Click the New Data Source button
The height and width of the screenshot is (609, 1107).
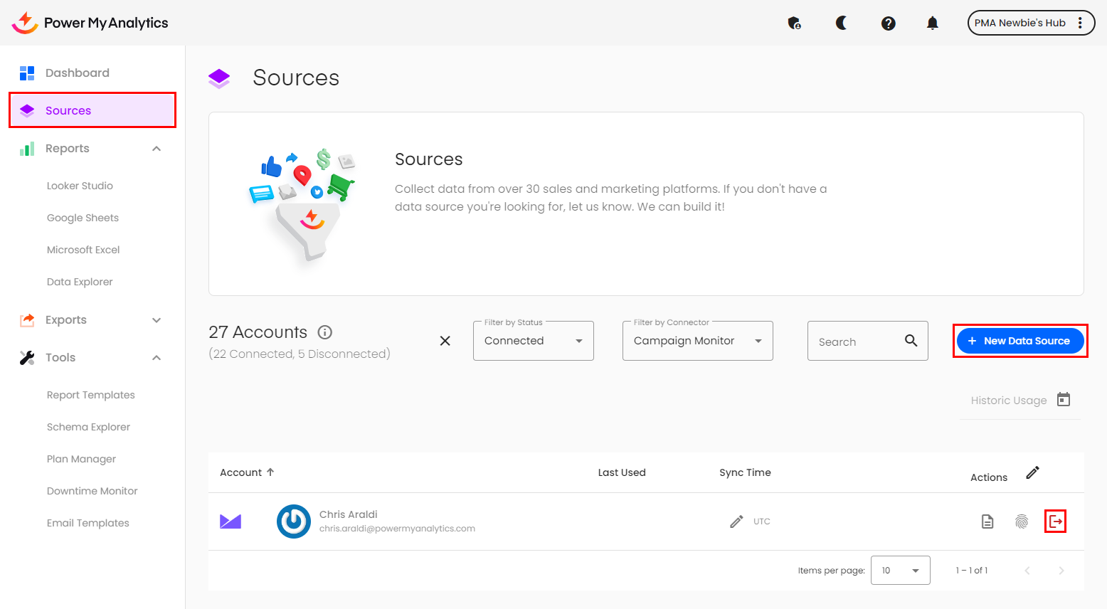tap(1019, 341)
